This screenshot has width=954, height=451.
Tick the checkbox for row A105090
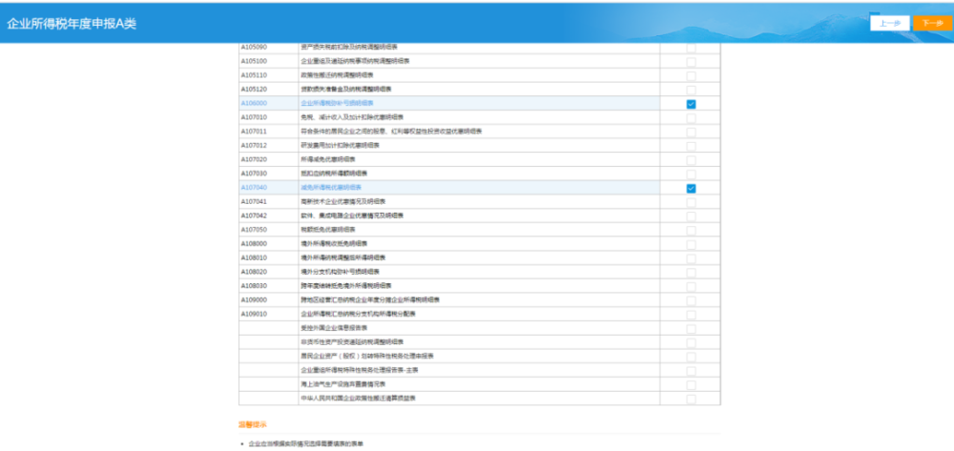(x=691, y=48)
